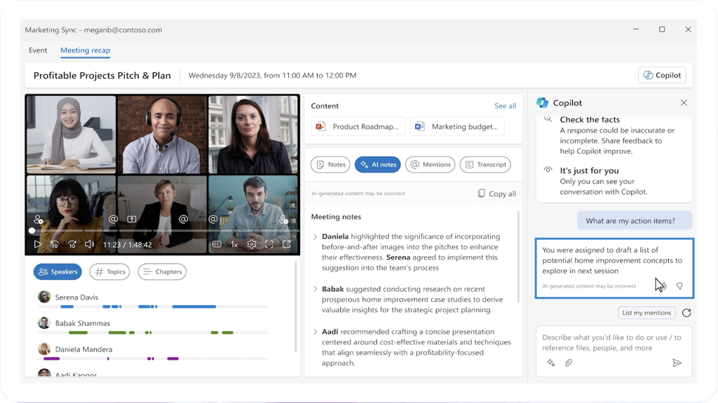Rewind the recording 10 seconds

[x=55, y=244]
